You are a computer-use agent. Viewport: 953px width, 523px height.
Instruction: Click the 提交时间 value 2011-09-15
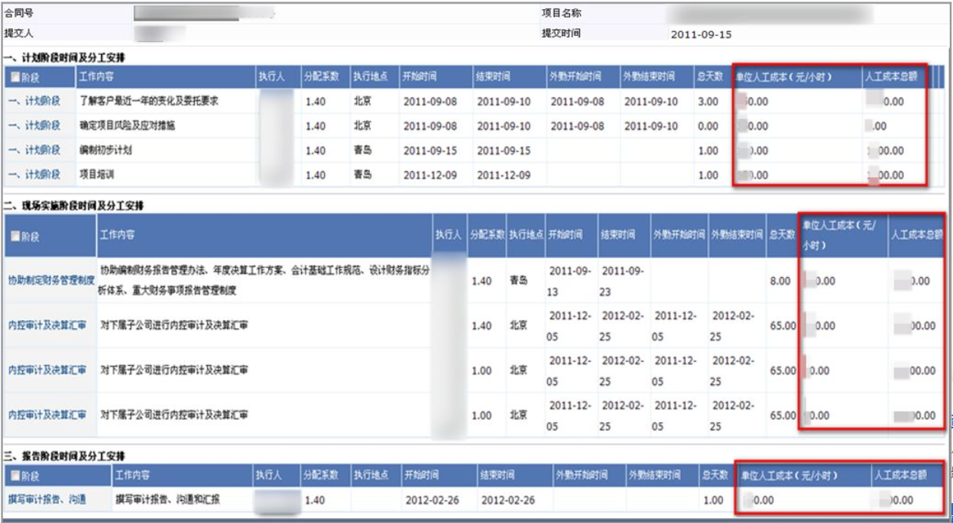[x=701, y=34]
